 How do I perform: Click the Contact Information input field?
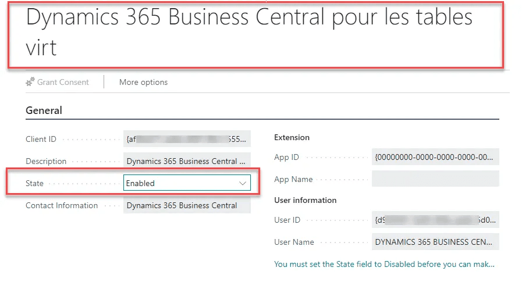tap(187, 205)
